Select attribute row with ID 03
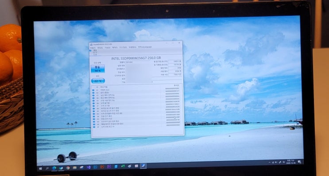This screenshot has height=176, width=329. coord(137,95)
